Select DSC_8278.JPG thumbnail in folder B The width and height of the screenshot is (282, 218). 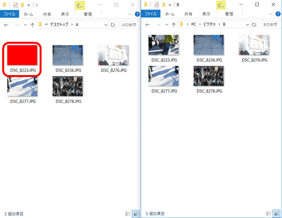(208, 76)
